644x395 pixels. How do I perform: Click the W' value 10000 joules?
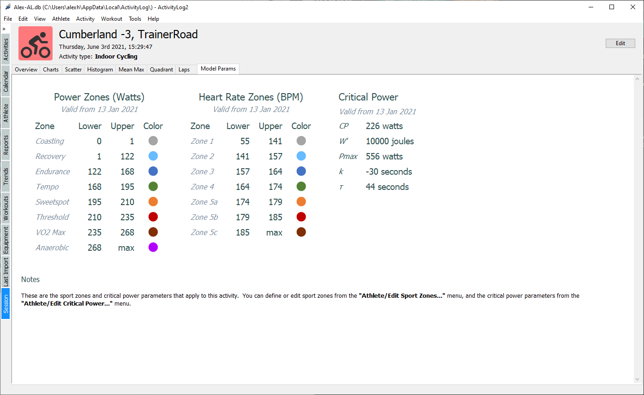(390, 141)
